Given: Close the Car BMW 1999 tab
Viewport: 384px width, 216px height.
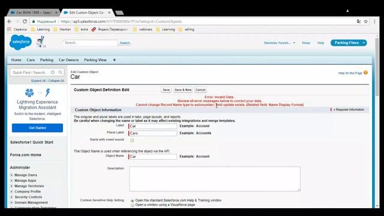Looking at the screenshot, I should click(56, 13).
